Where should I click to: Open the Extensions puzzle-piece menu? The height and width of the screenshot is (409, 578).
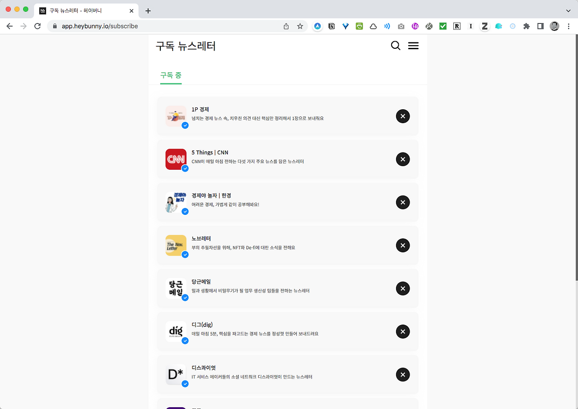[527, 26]
